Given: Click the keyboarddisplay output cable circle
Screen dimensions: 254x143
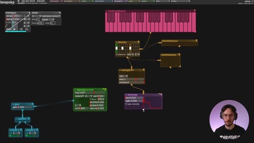Looking at the screenshot, I should pyautogui.click(x=150, y=33).
